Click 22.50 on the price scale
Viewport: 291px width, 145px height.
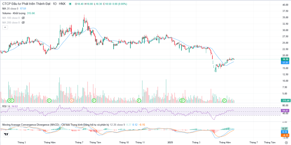285,49
